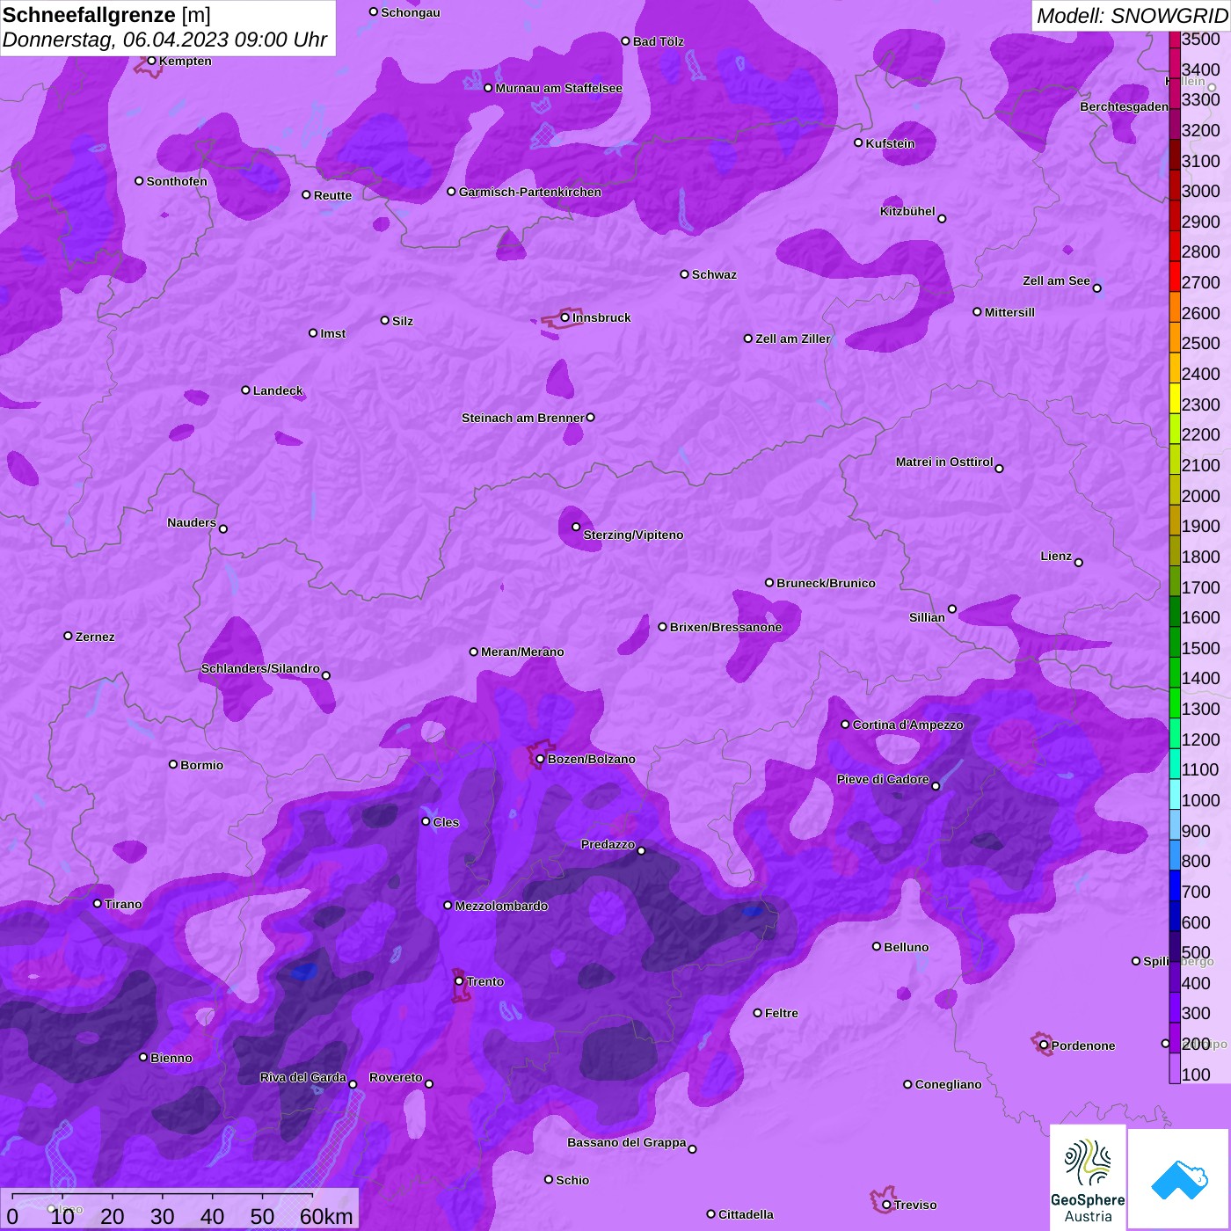This screenshot has width=1231, height=1231.
Task: Click the Sterzing/Vipiteno location dot
Action: pos(576,527)
